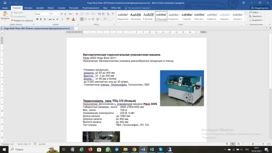This screenshot has width=272, height=153.
Task: Click the packaging machine image in the document
Action: click(182, 88)
